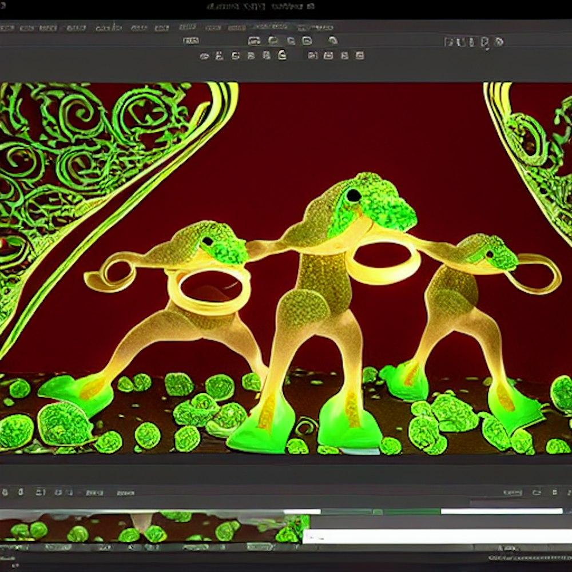Click the wide rectangular icon starting the upper toolbar row
The image size is (572, 572).
(190, 40)
